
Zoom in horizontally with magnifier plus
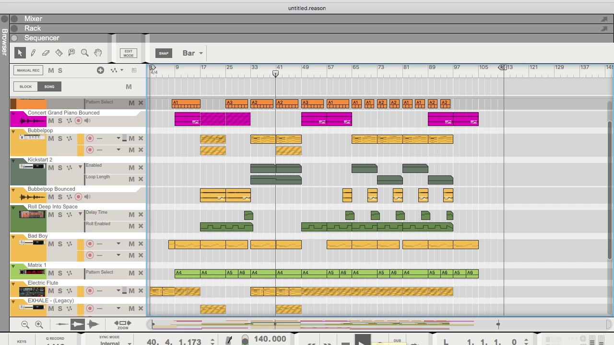coord(39,324)
